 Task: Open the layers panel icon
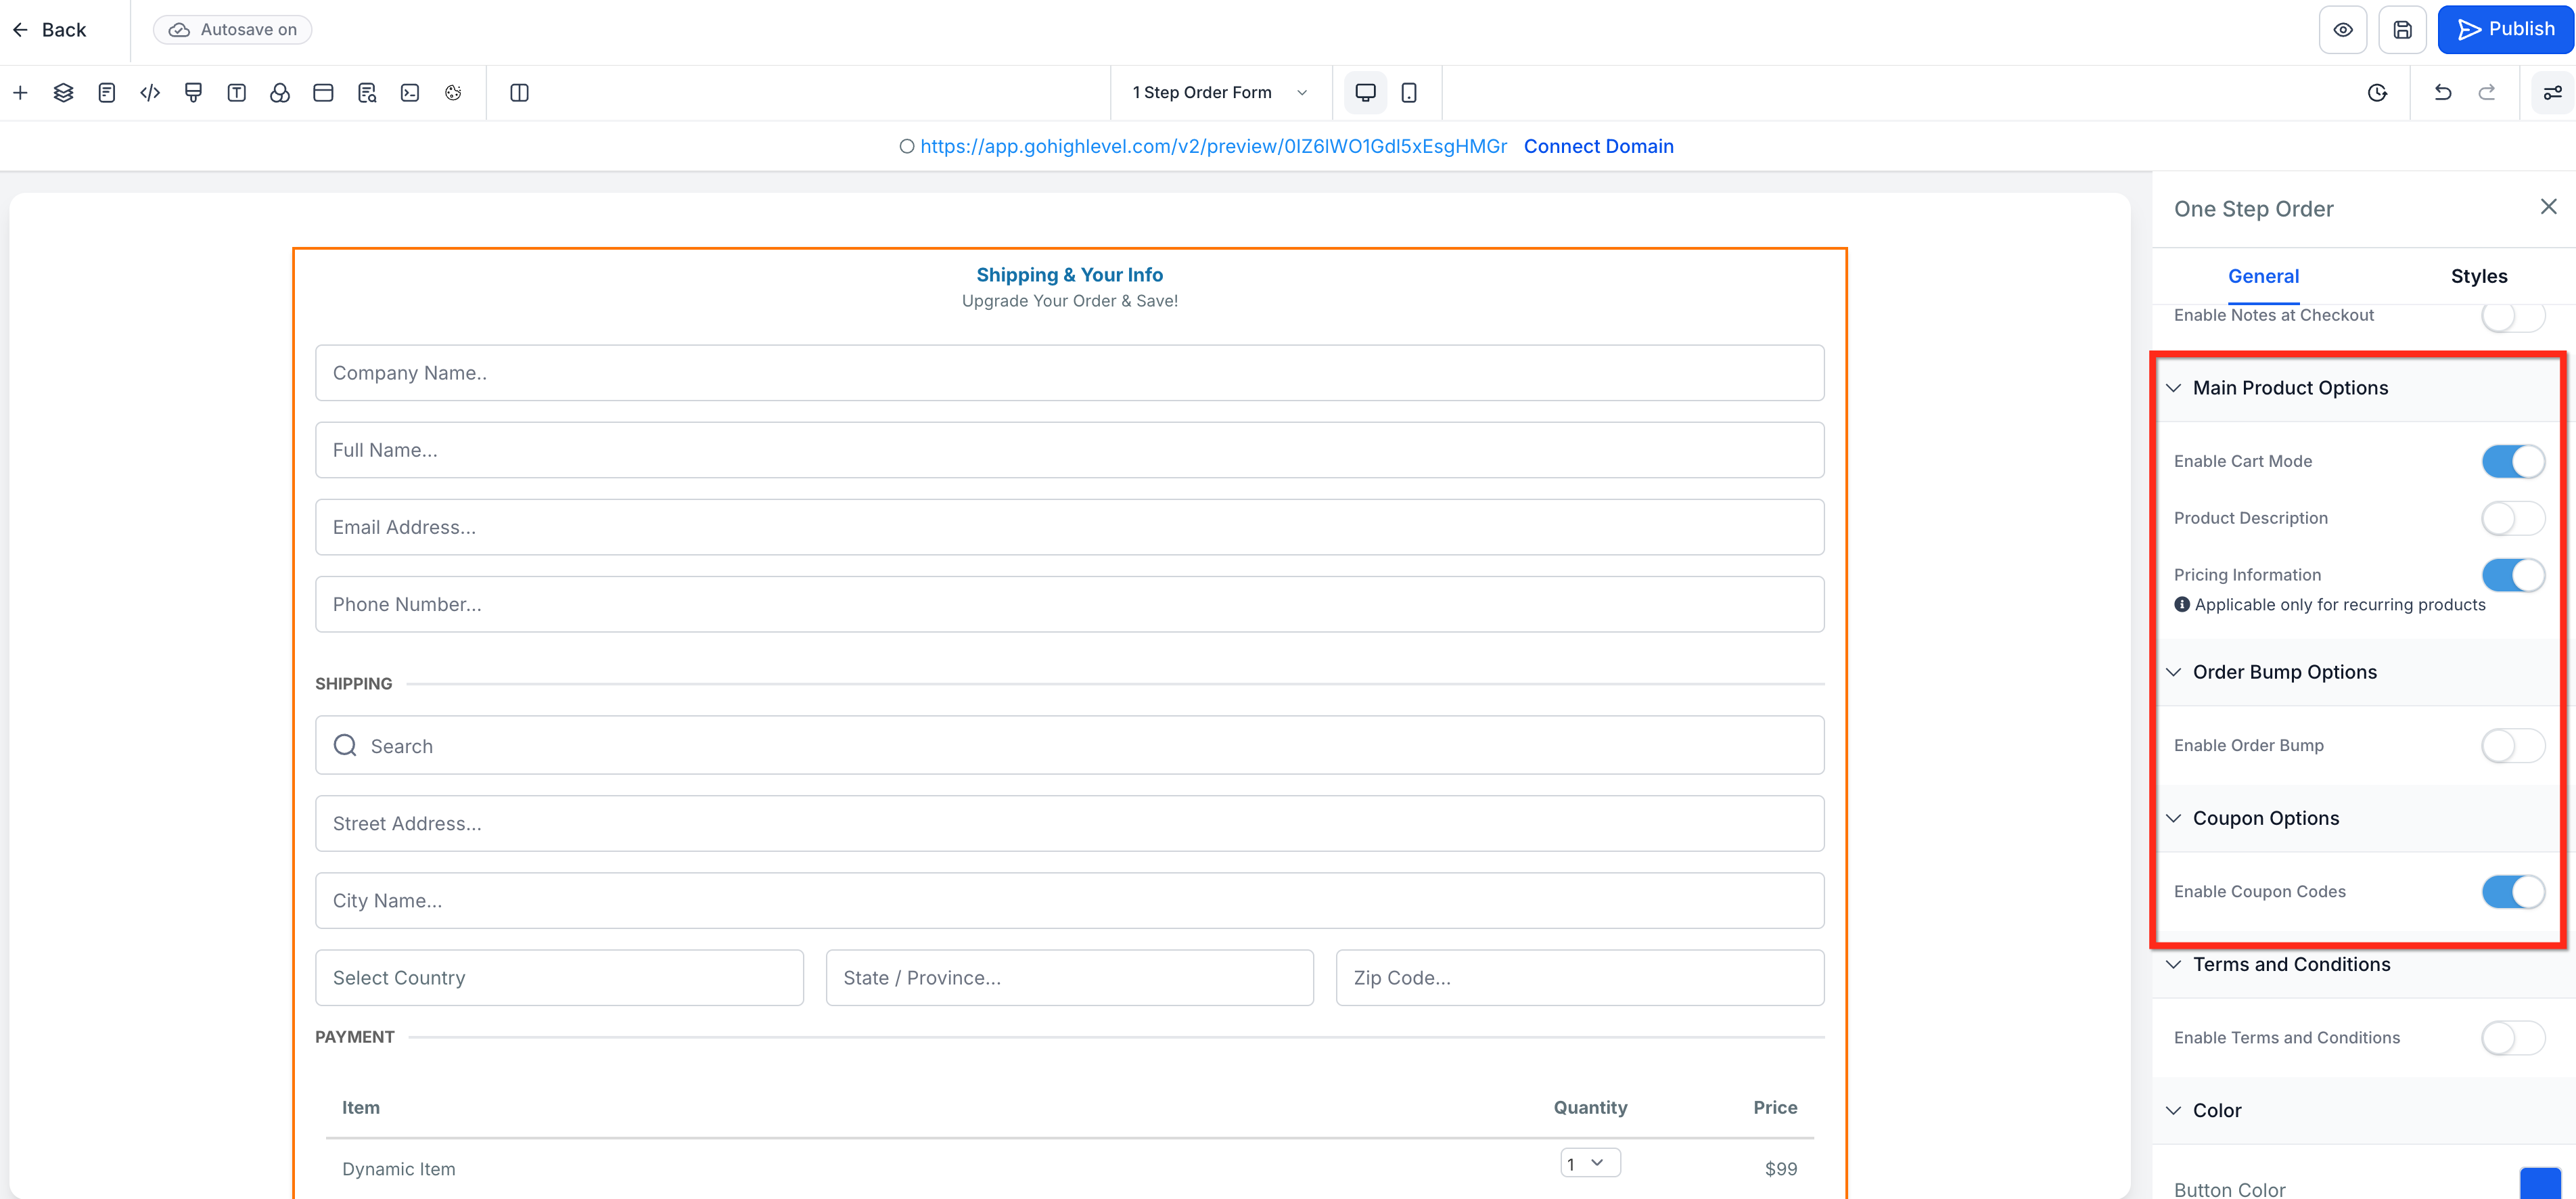[x=63, y=93]
